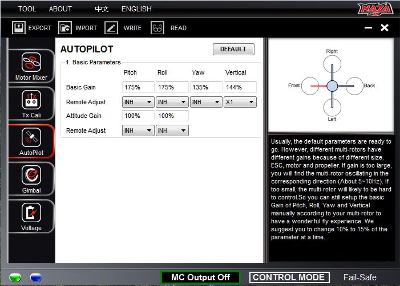Select the AutoPilot sidebar icon

point(31,141)
